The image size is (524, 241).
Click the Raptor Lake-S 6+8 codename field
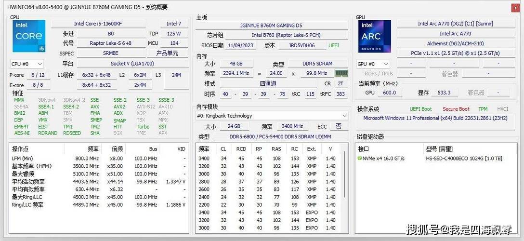[x=111, y=43]
